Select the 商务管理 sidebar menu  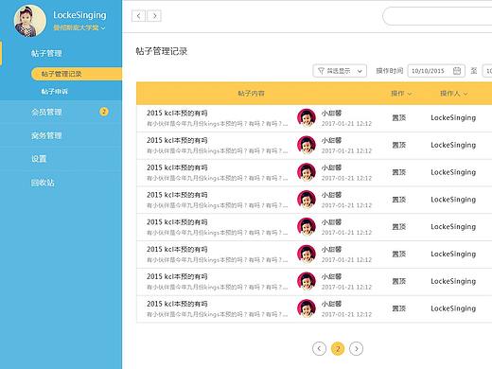46,135
